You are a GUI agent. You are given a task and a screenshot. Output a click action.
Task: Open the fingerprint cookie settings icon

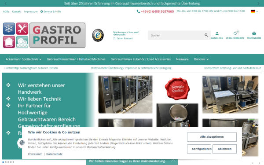22,143
